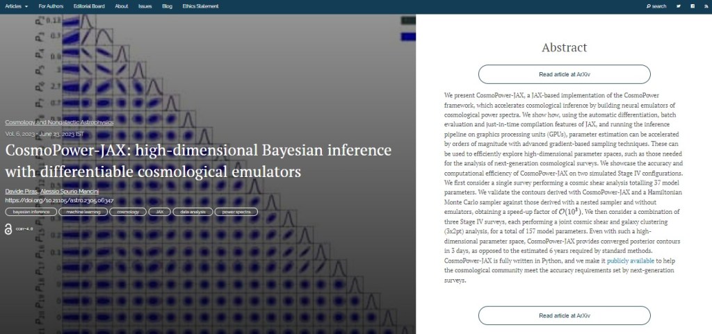
Task: Click the RSS feed icon
Action: coord(705,6)
